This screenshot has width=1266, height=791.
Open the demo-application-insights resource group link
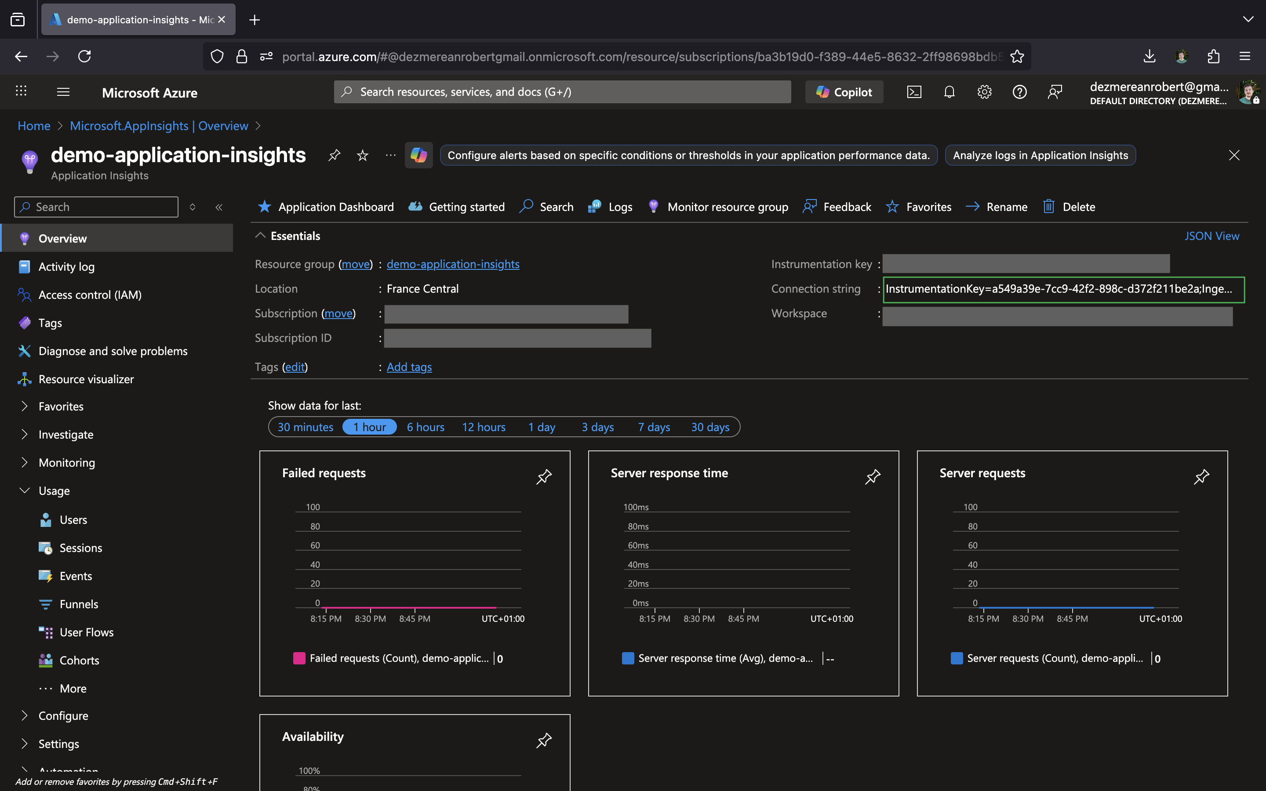[x=452, y=264]
